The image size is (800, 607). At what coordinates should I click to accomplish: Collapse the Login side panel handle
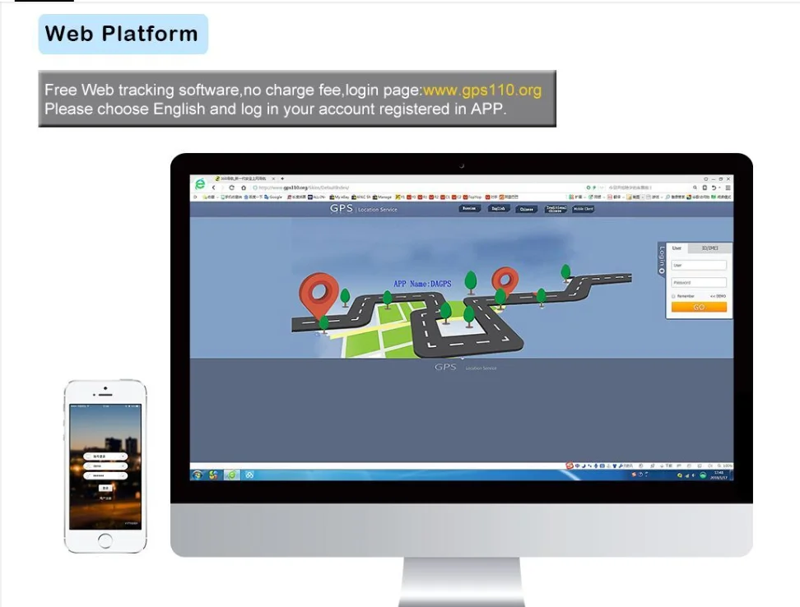tap(662, 260)
